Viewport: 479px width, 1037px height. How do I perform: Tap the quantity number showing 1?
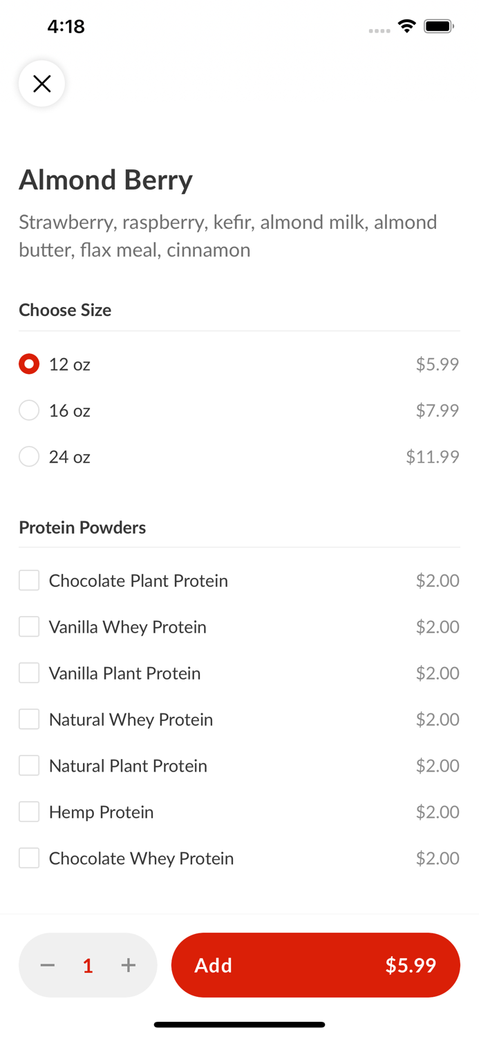tap(88, 965)
